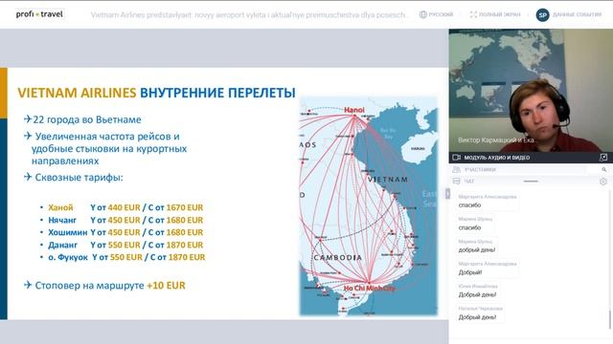Click the participants people icon
This screenshot has height=344, width=613.
(456, 170)
